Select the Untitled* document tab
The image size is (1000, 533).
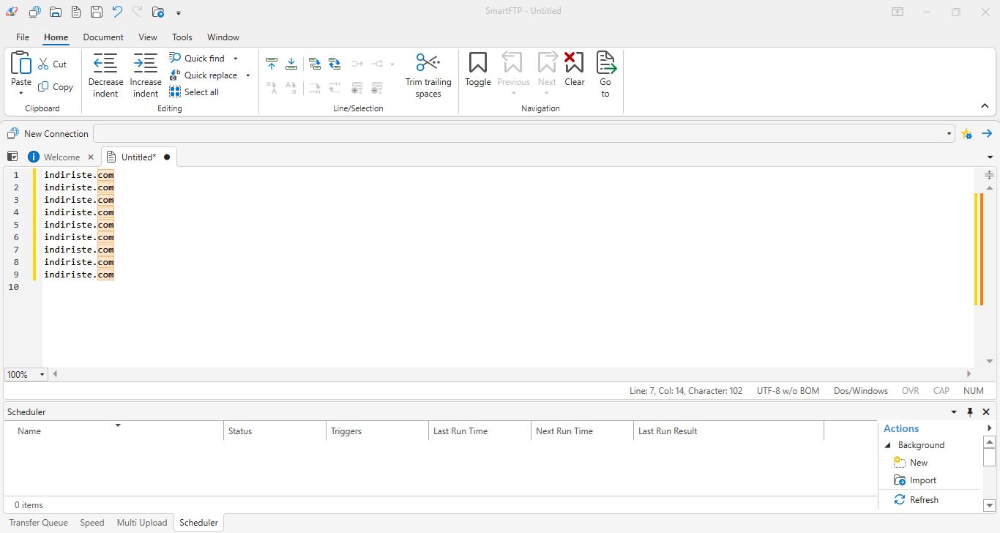pos(139,157)
